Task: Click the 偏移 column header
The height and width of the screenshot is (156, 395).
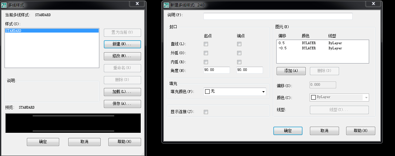Action: (282, 35)
